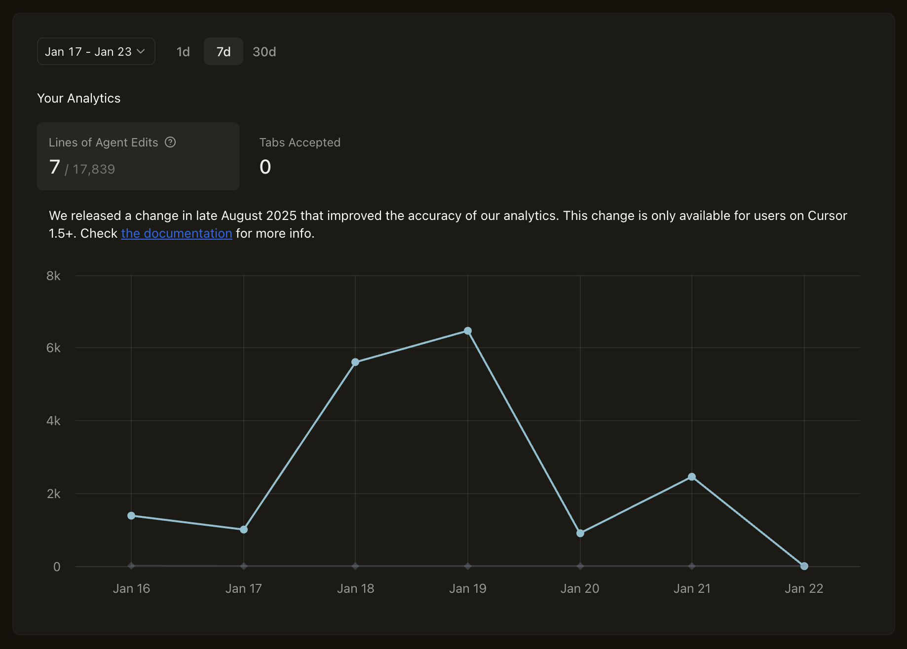
Task: Click the help icon beside Lines of Agent Edits
Action: pyautogui.click(x=170, y=143)
